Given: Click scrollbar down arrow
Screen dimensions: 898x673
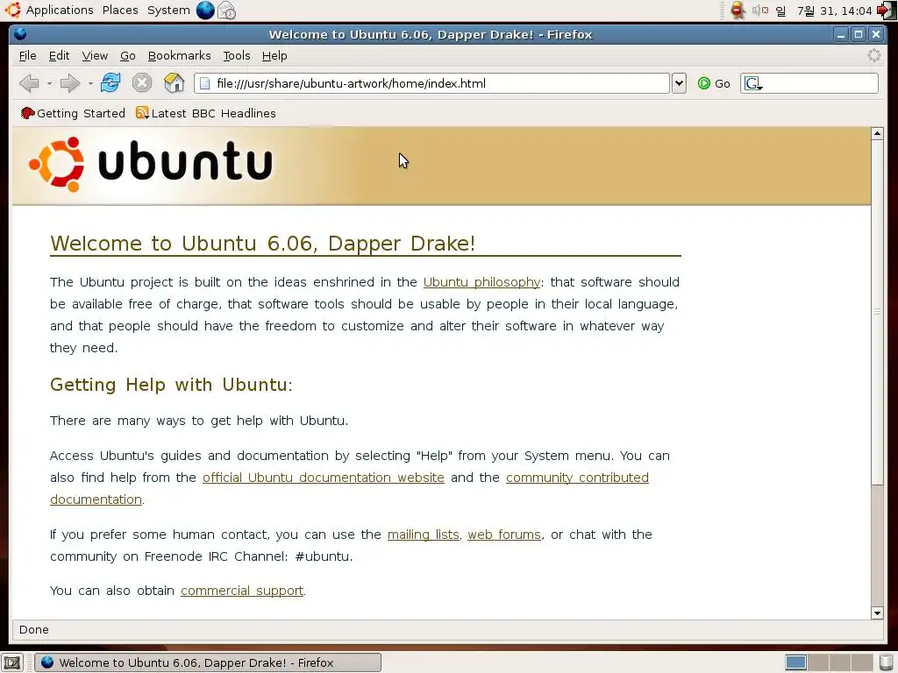Looking at the screenshot, I should coord(877,613).
